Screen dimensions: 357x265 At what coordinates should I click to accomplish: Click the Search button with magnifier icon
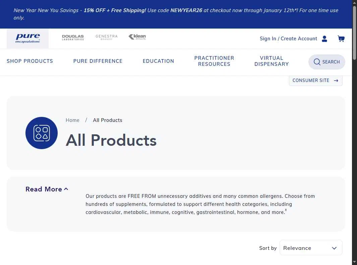(327, 62)
